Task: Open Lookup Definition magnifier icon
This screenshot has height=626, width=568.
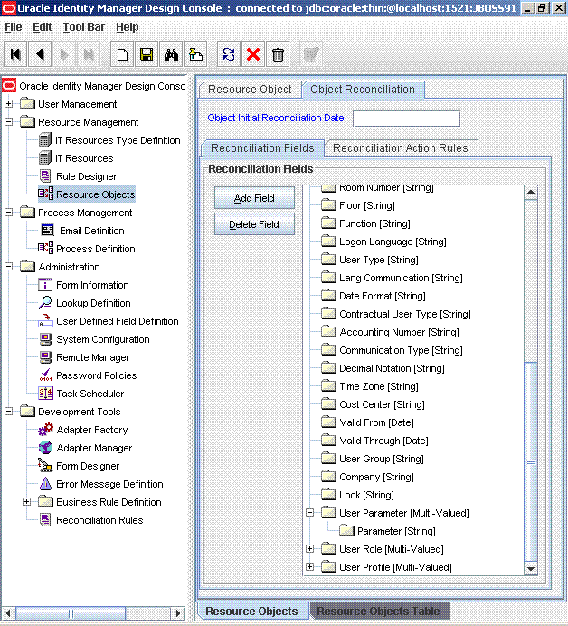Action: 45,303
